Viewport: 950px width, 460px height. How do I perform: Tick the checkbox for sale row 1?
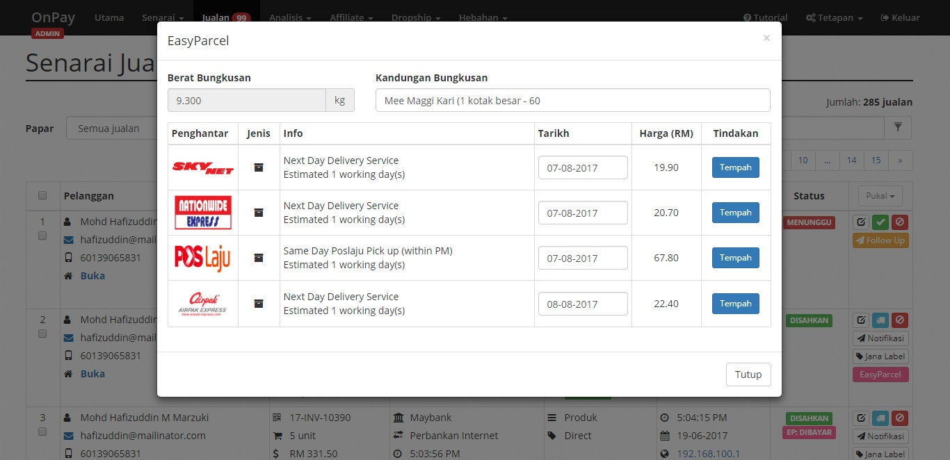point(42,236)
